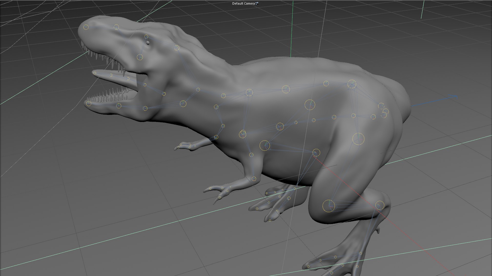
Task: Select the joint at the upper snout tip
Action: point(86,27)
